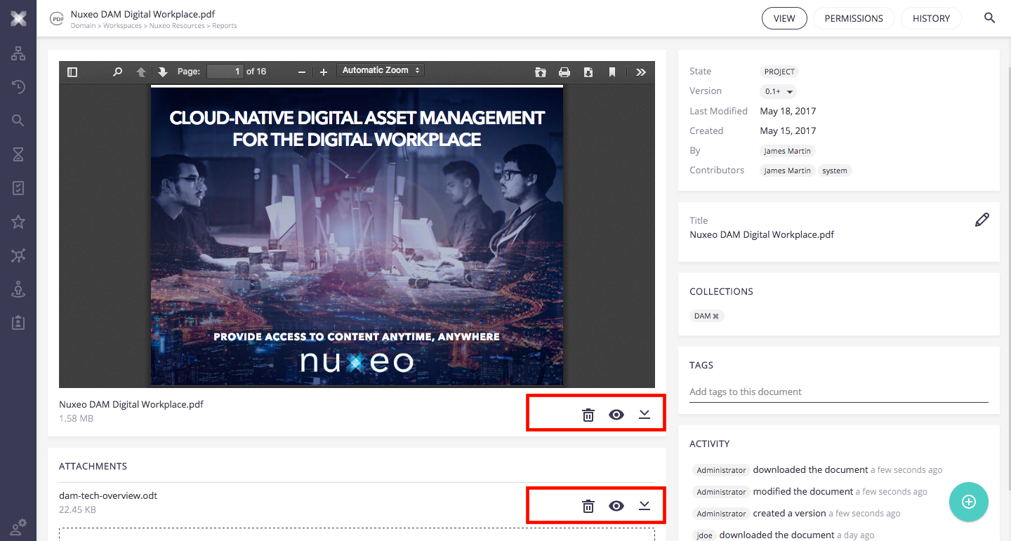Edit the document title with pencil
Image resolution: width=1011 pixels, height=541 pixels.
[x=982, y=220]
